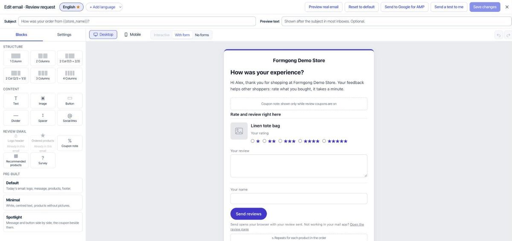Add a 1 Column structure block
The width and height of the screenshot is (512, 241).
coord(16,58)
